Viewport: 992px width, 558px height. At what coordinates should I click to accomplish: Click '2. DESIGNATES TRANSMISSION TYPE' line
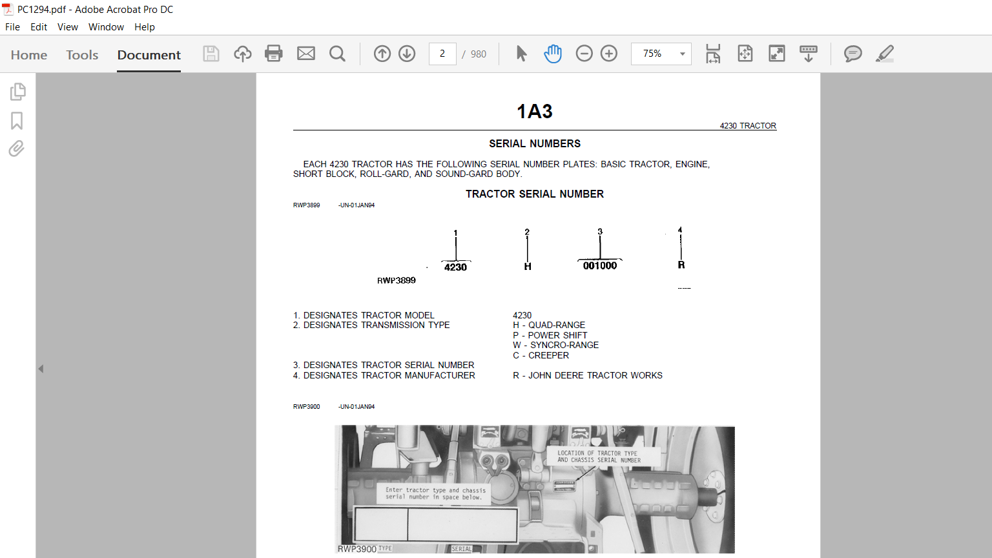(x=371, y=325)
